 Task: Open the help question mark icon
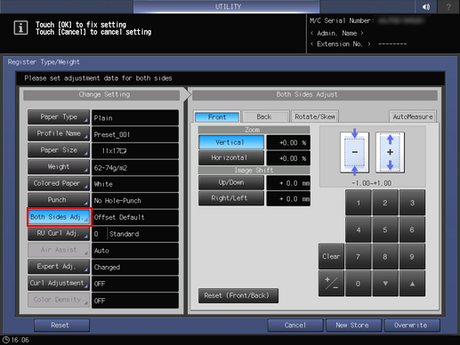click(x=448, y=6)
